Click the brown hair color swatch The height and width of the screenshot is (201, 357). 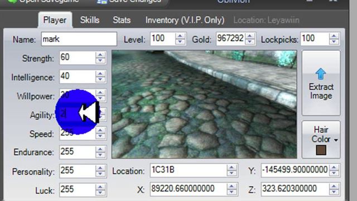coord(321,150)
